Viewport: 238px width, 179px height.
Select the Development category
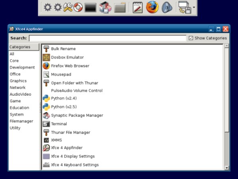click(22, 68)
